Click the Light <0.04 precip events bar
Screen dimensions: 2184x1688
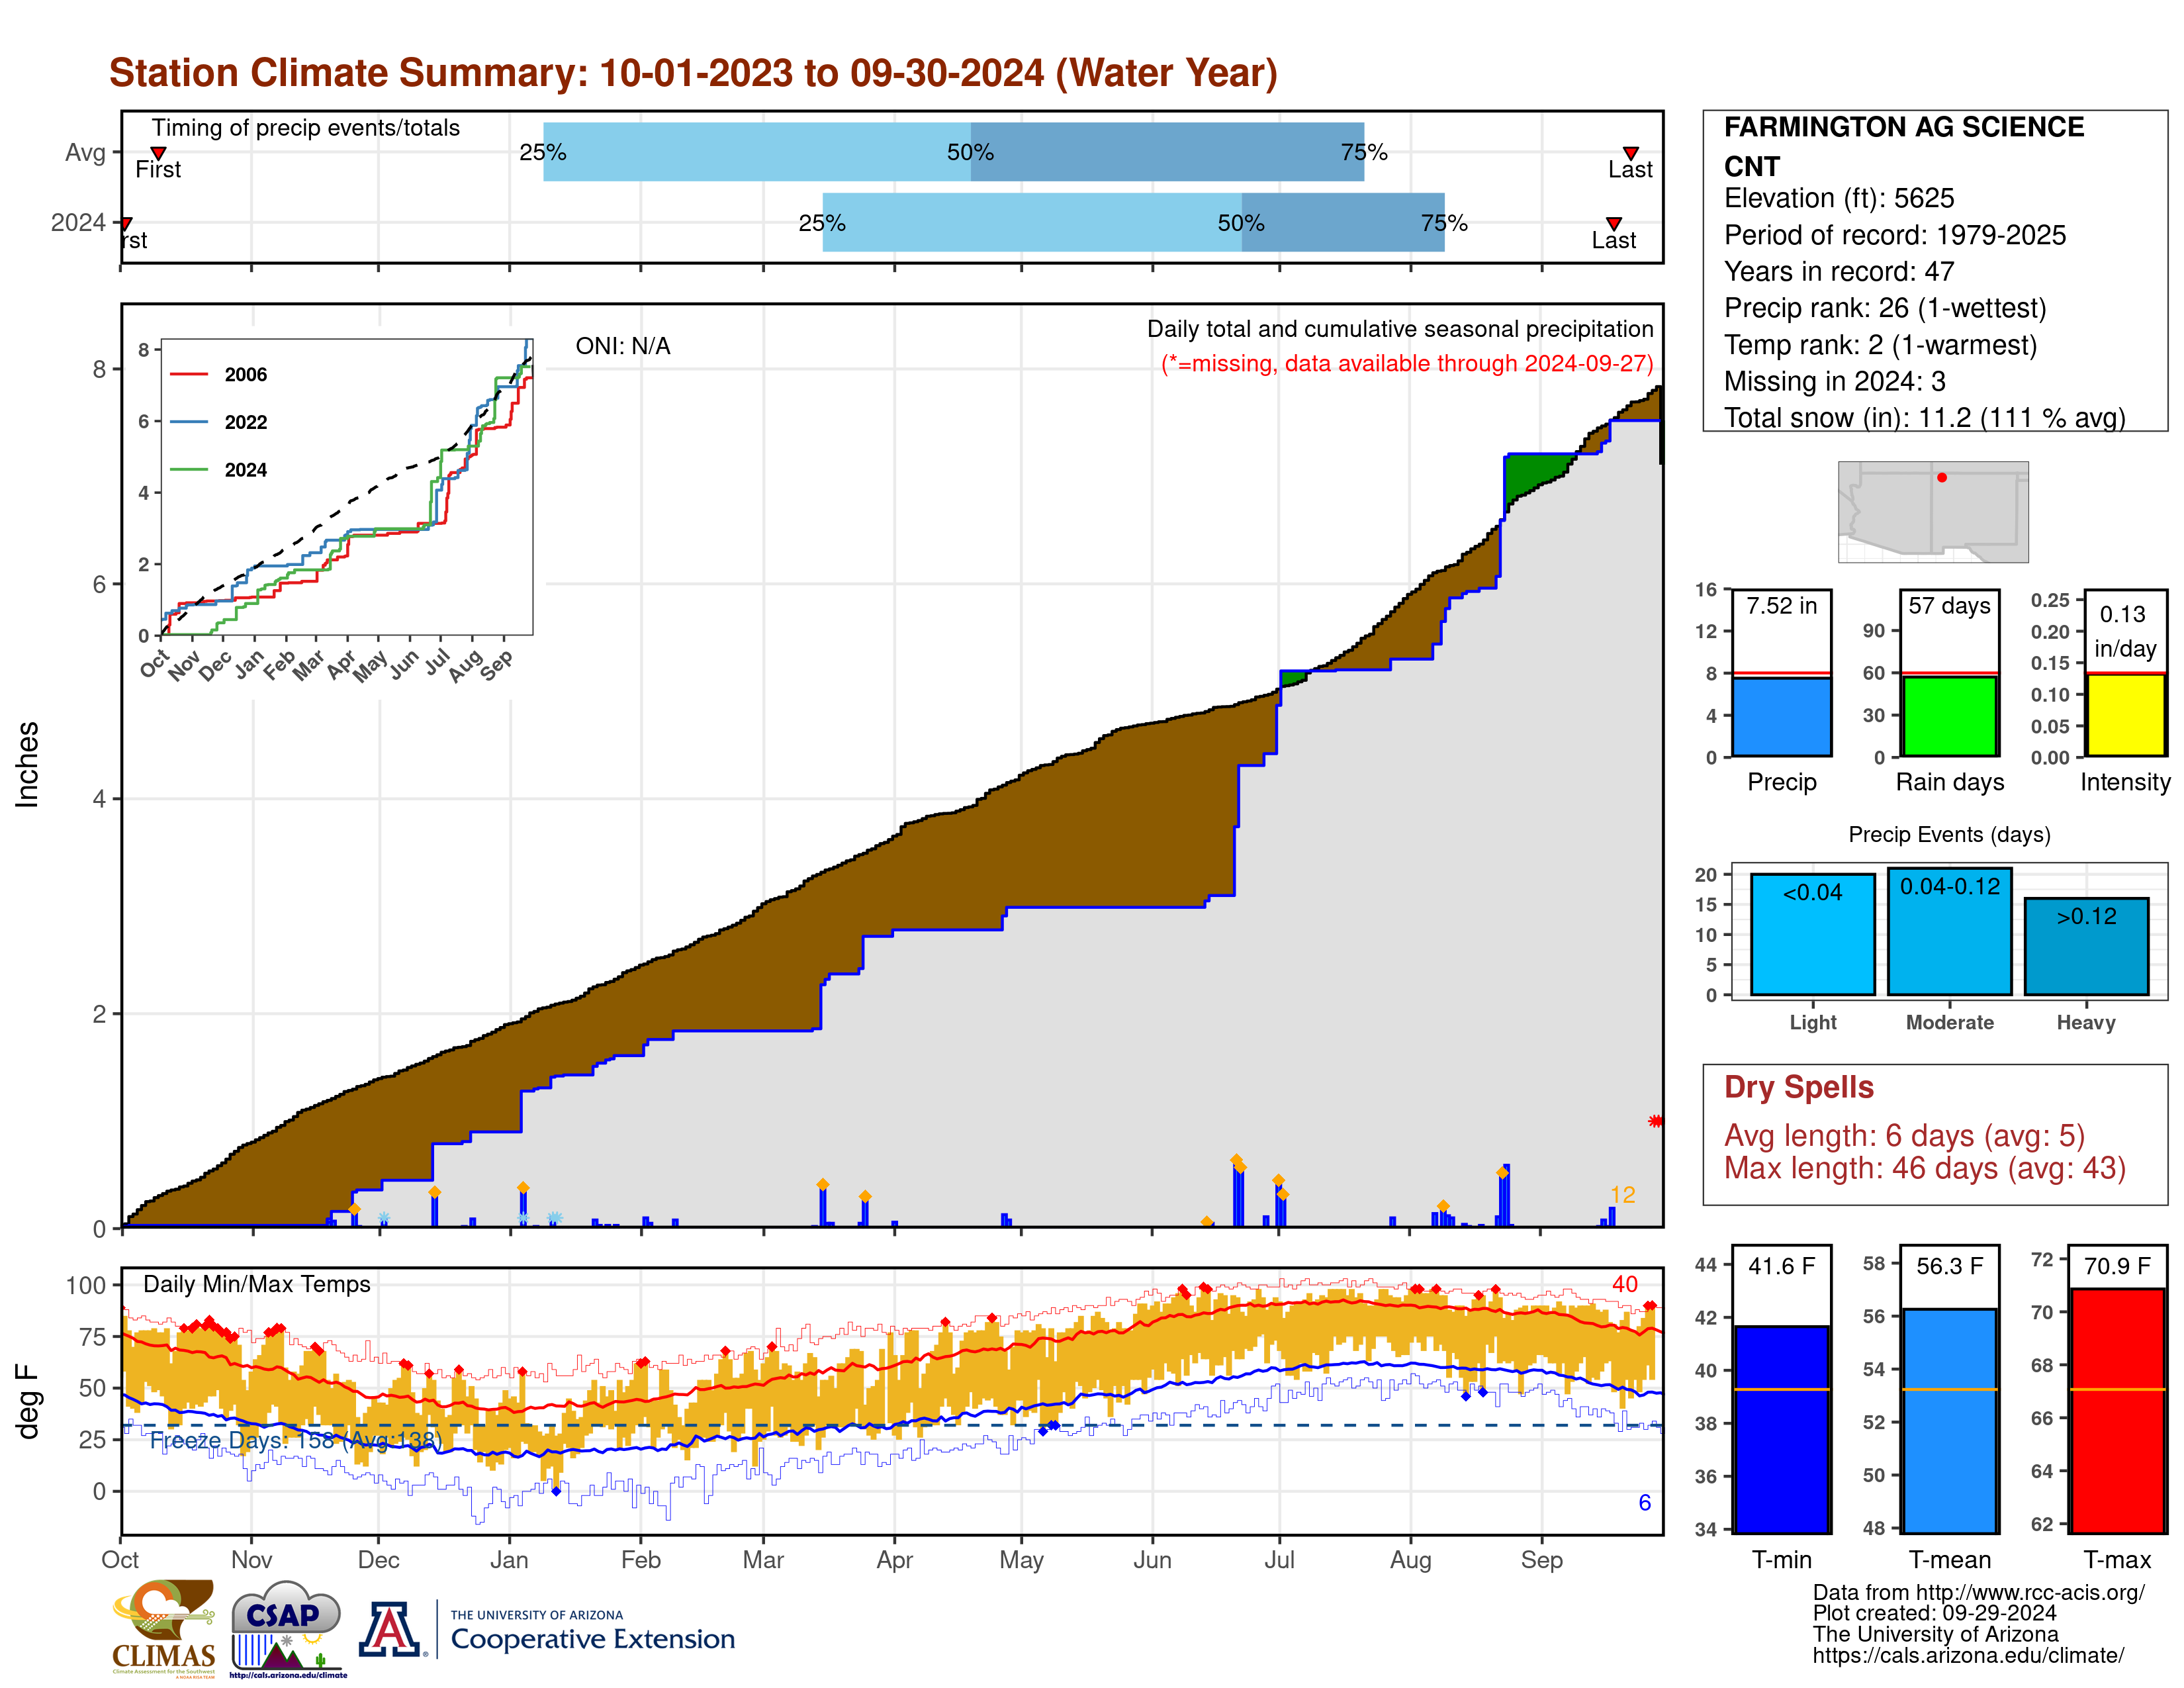1812,934
